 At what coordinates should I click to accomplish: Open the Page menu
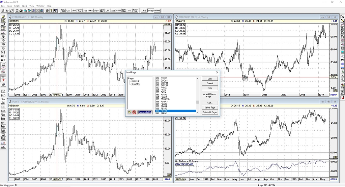(9, 6)
